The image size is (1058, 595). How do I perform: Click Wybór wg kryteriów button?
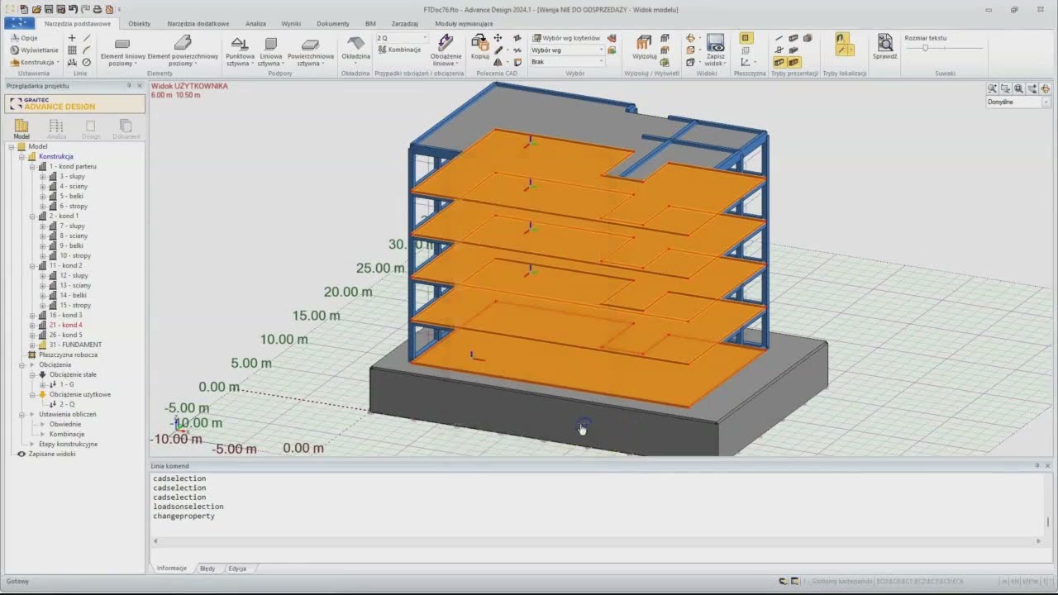[566, 38]
